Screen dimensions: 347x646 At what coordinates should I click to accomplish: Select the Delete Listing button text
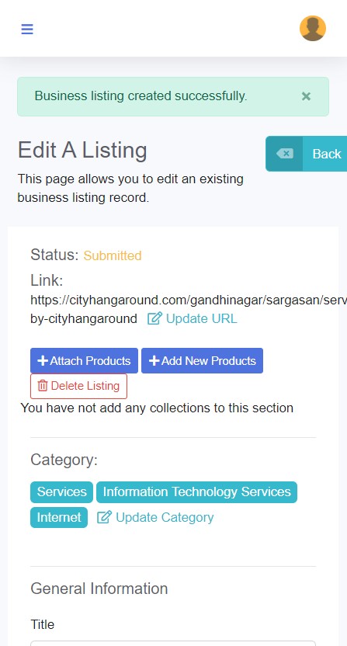pos(85,386)
